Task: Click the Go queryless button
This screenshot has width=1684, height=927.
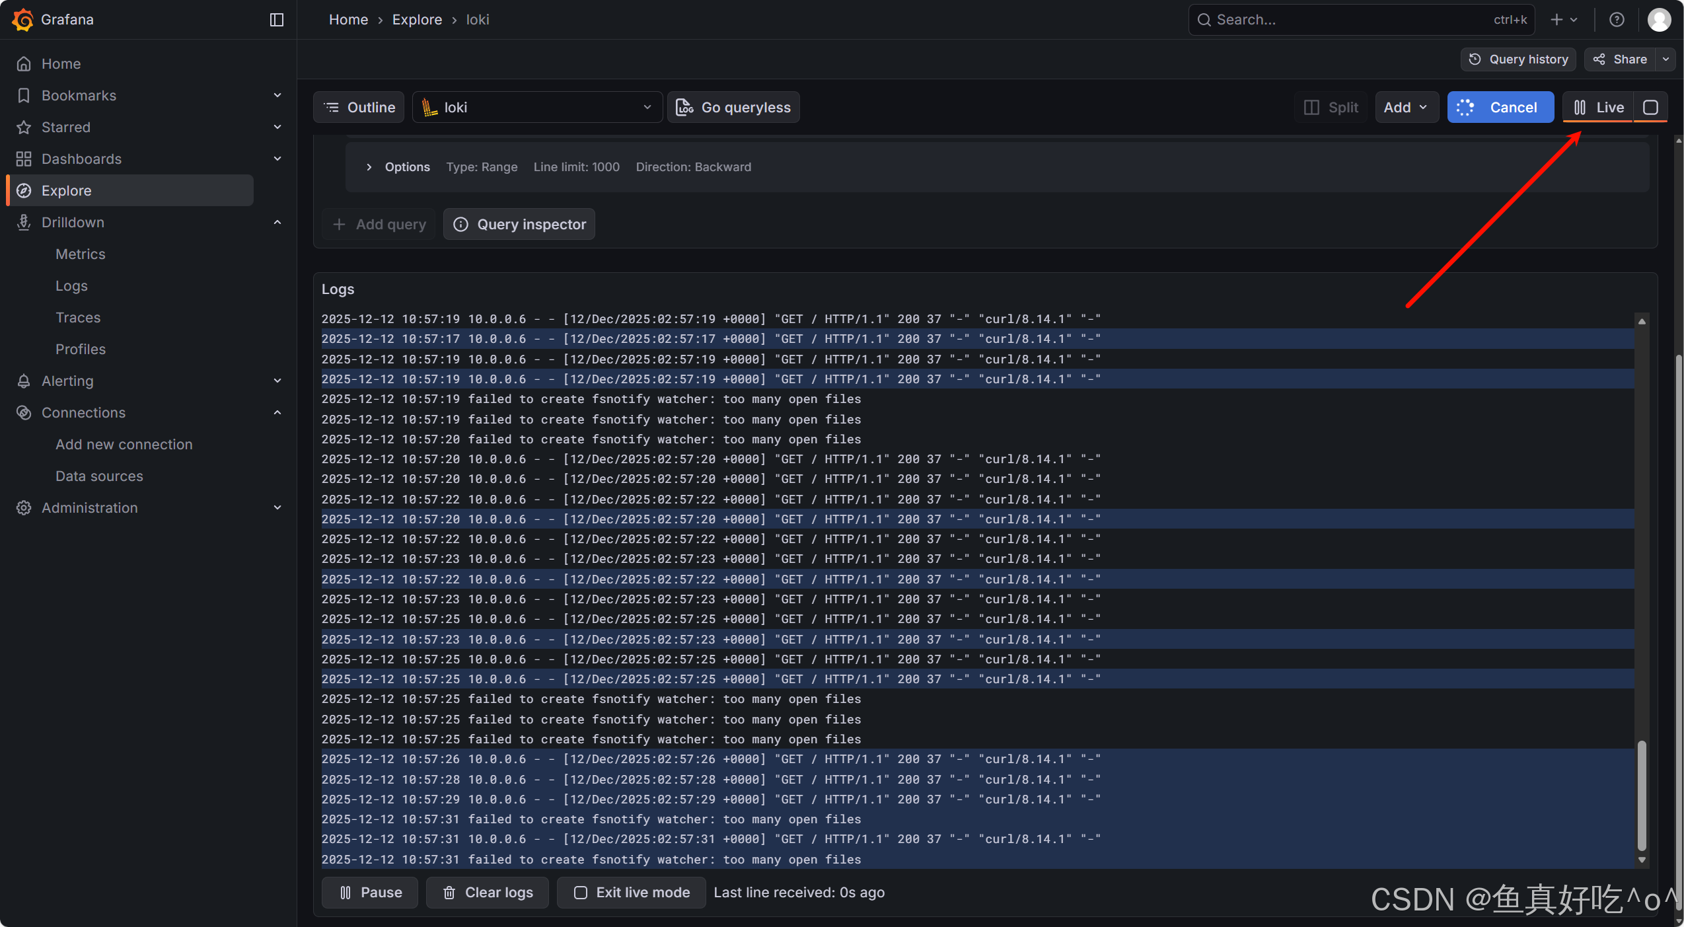Action: point(733,107)
